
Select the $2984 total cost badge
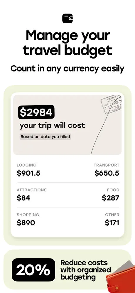36,112
